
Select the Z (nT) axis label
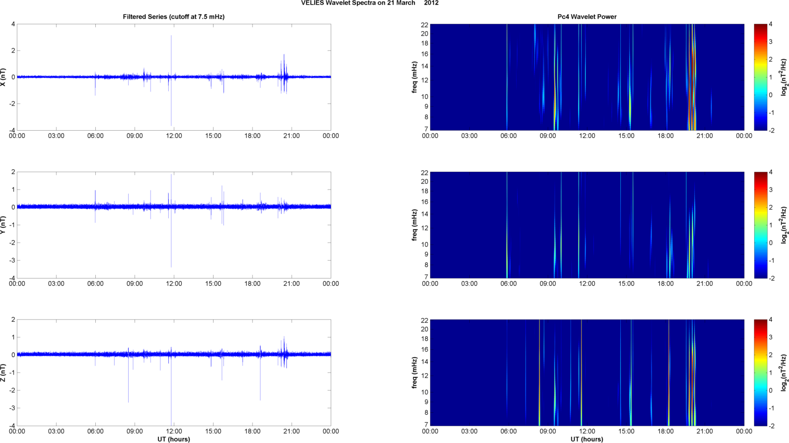(4, 373)
